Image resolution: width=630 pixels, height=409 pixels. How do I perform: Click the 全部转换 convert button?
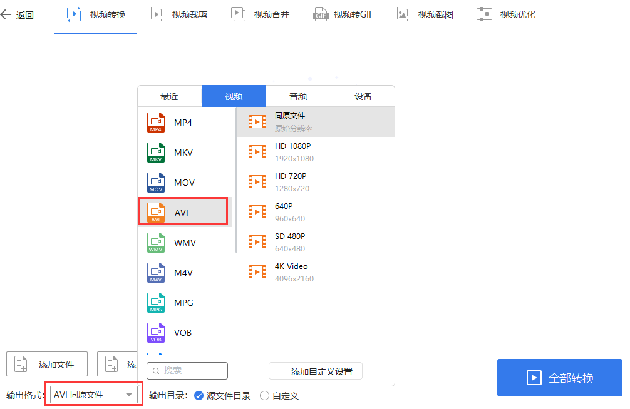[x=559, y=377]
